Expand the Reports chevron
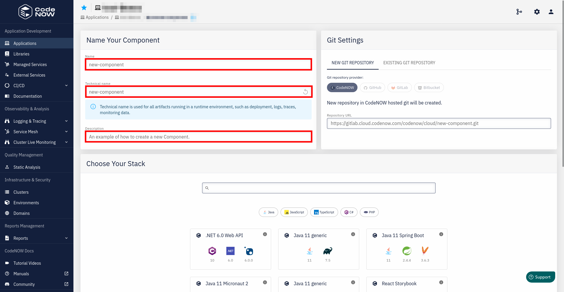This screenshot has height=292, width=564. [x=66, y=238]
